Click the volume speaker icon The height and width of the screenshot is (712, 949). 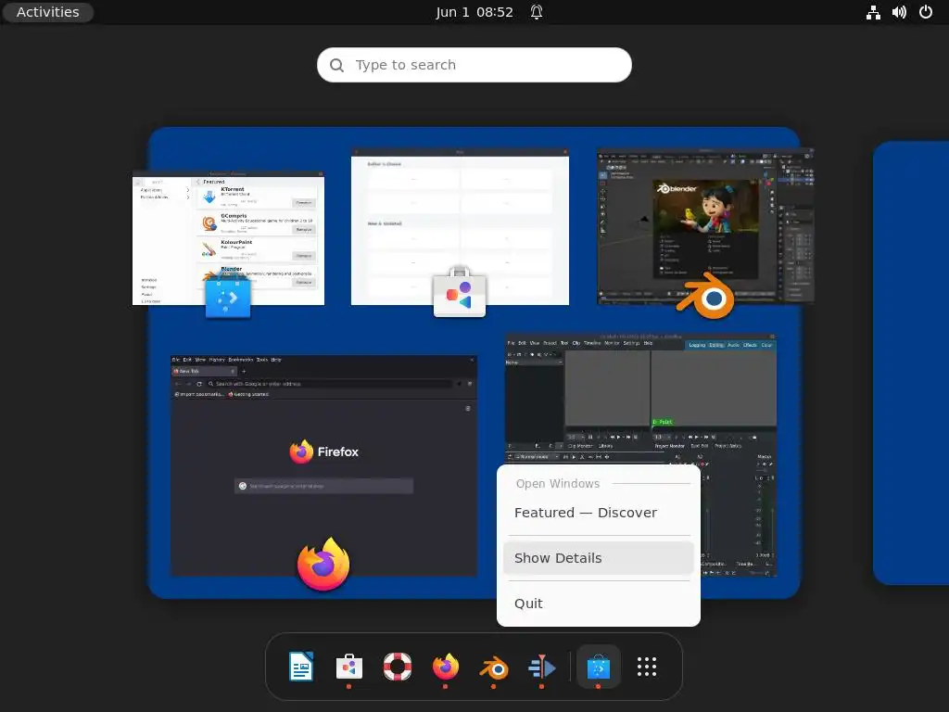click(899, 12)
